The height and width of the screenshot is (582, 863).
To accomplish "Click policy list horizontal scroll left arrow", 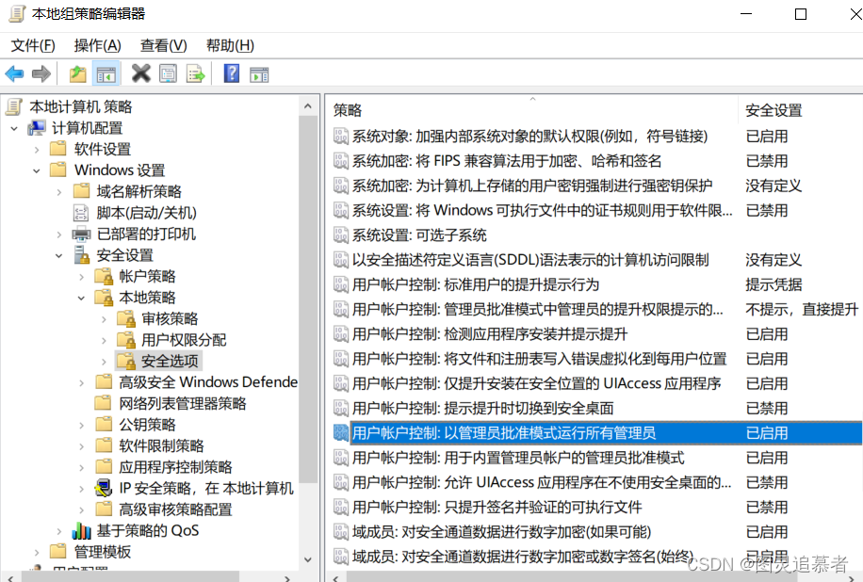I will 335,578.
